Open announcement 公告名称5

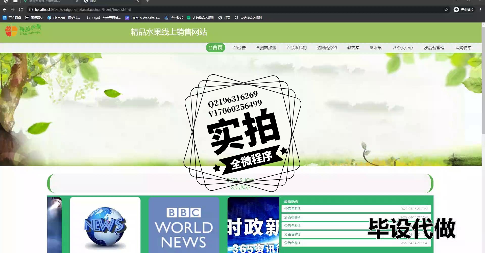pos(356,209)
